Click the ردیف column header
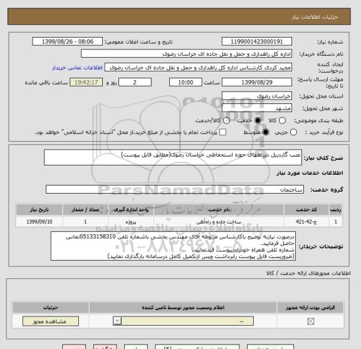The height and width of the screenshot is (349, 361). [x=336, y=209]
